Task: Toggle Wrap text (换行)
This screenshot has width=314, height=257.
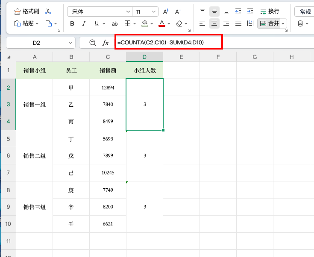Action: pyautogui.click(x=270, y=12)
